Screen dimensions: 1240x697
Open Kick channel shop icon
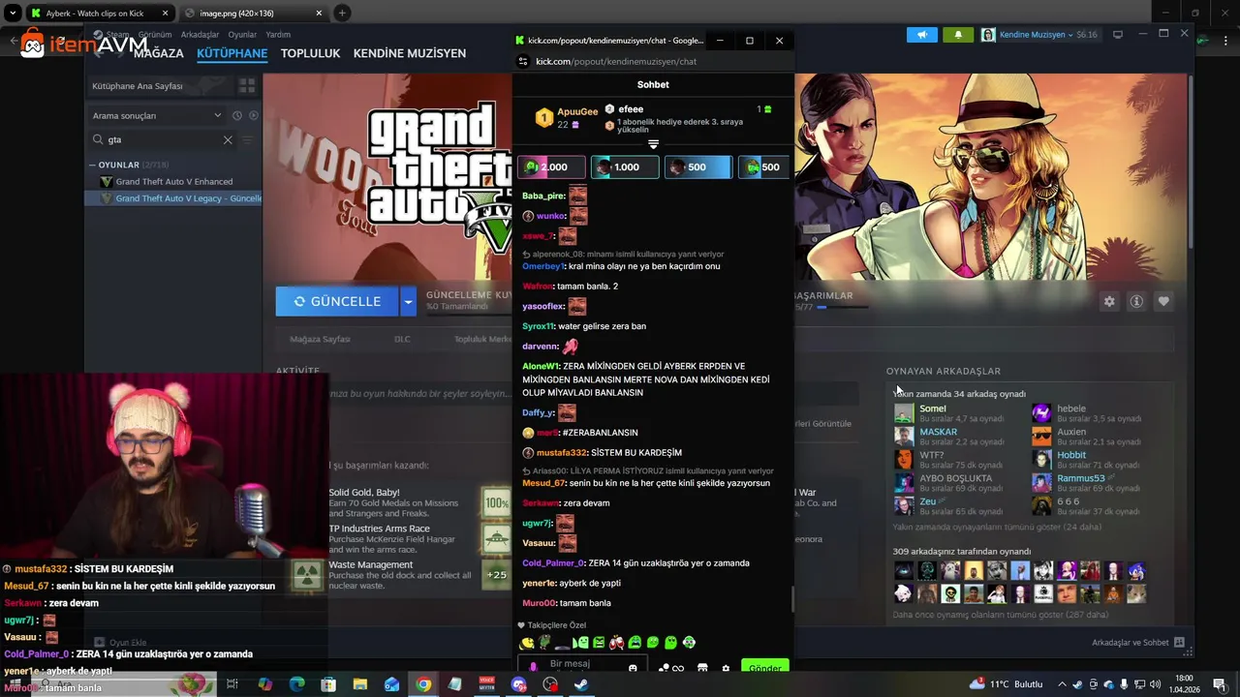[x=702, y=668]
